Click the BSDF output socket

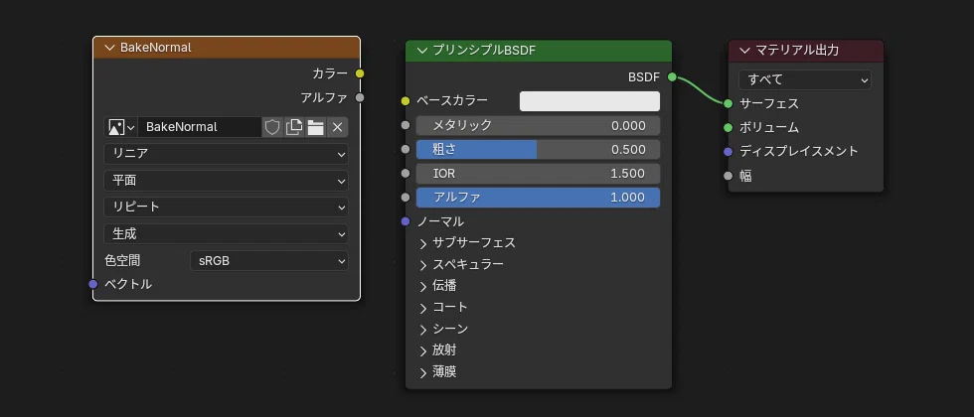(x=672, y=77)
